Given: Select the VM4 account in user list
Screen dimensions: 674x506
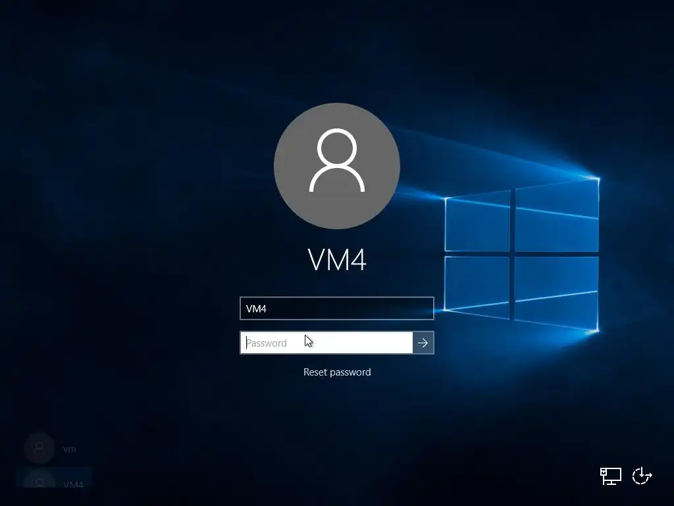Looking at the screenshot, I should coord(54,478).
